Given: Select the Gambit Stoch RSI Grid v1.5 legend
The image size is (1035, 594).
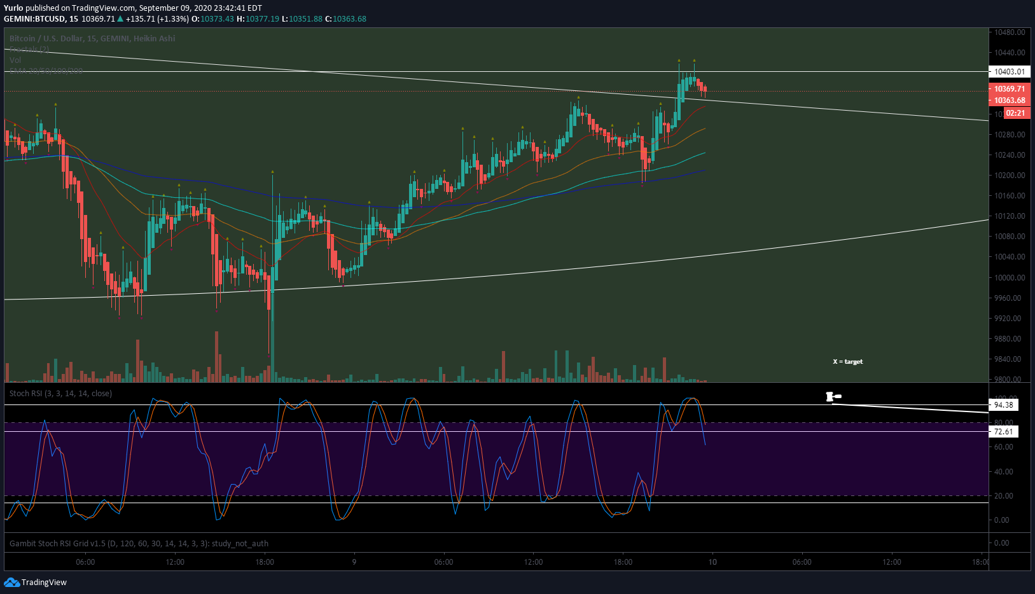Looking at the screenshot, I should click(x=139, y=543).
